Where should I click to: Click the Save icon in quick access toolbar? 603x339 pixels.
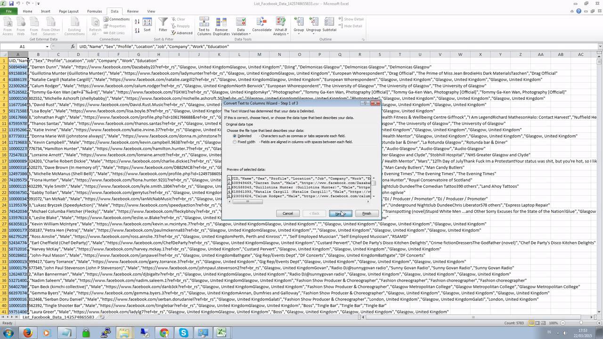(x=11, y=3)
